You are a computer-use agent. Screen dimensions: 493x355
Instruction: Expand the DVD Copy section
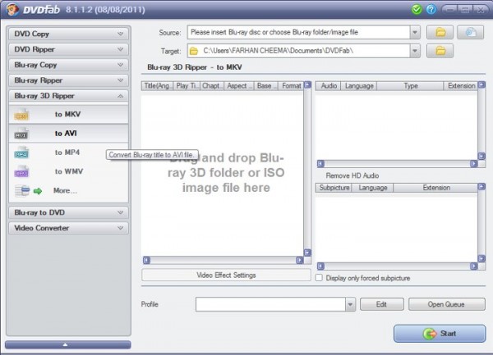[x=68, y=34]
